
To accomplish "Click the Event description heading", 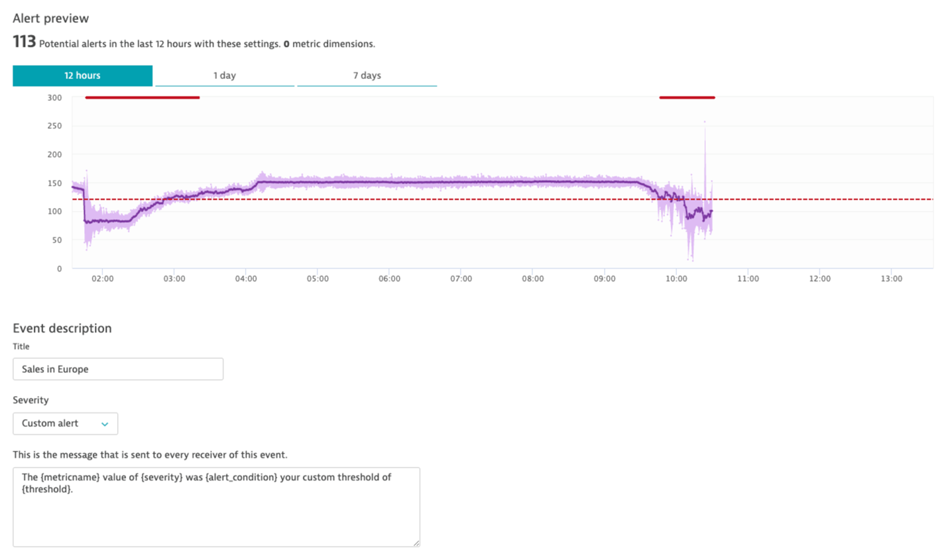I will point(62,328).
